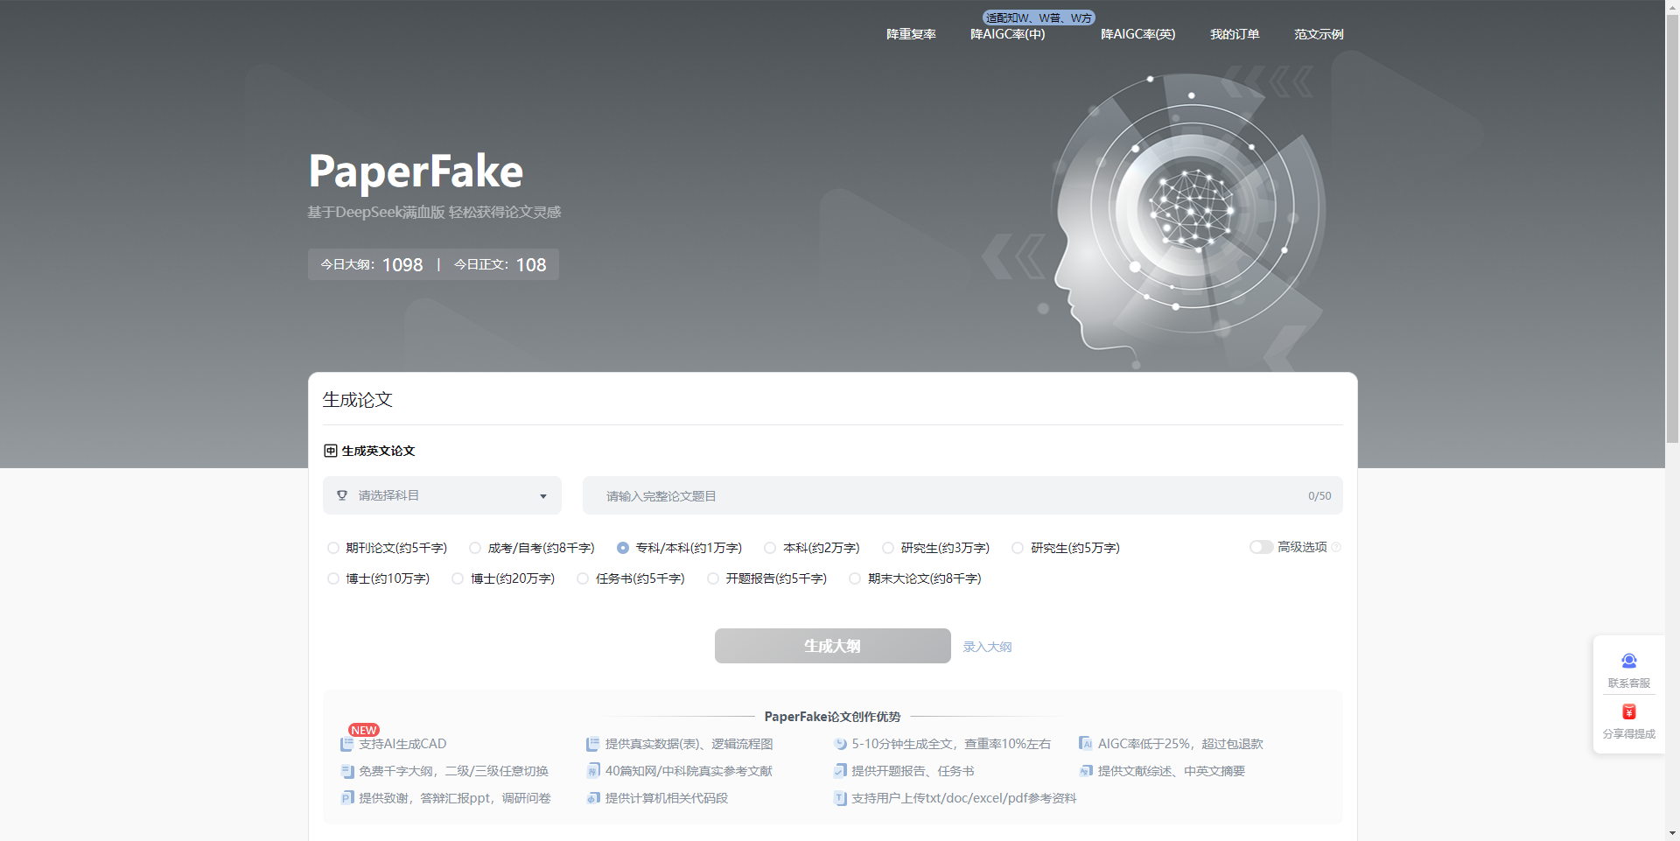
Task: Open 降AIGC率(英) in the top navigation
Action: tap(1137, 34)
